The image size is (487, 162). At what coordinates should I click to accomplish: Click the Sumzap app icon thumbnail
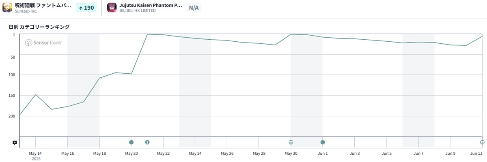pos(7,8)
